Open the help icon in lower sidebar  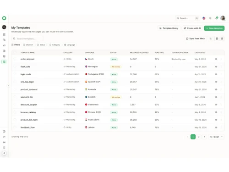[x=4, y=132]
